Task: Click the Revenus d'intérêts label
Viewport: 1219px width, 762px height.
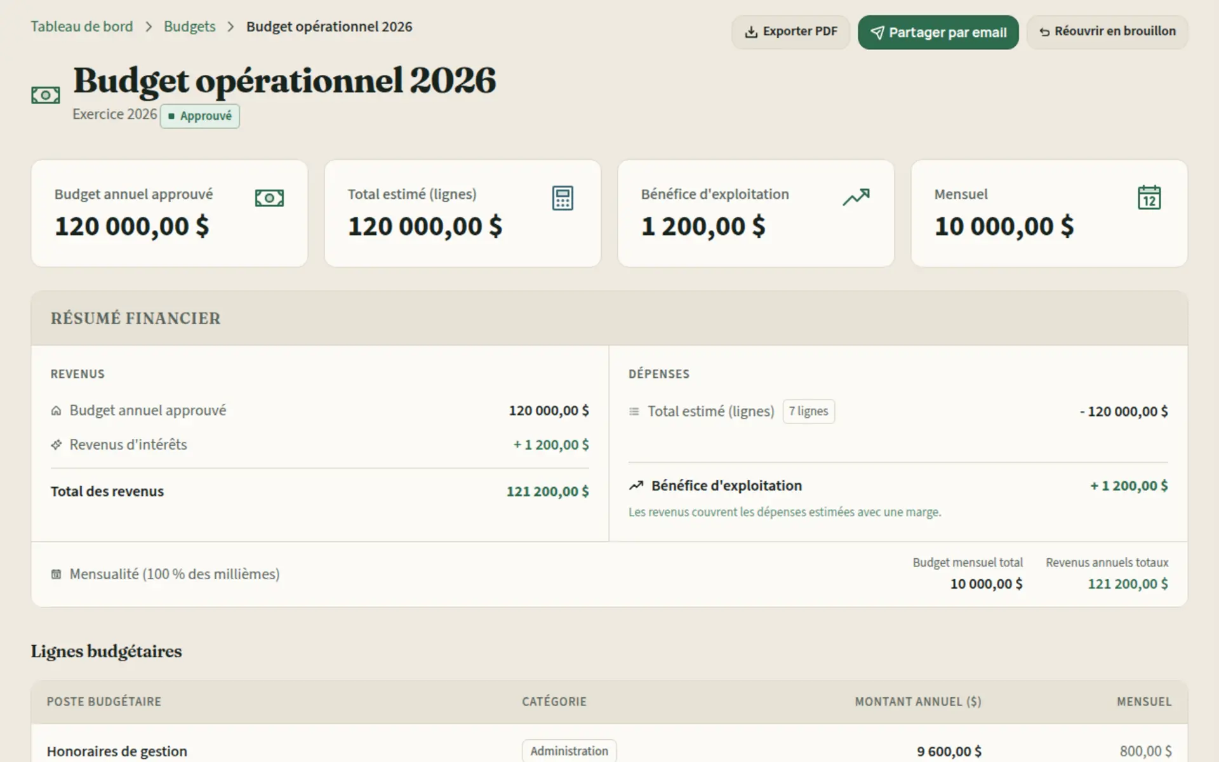Action: (128, 444)
